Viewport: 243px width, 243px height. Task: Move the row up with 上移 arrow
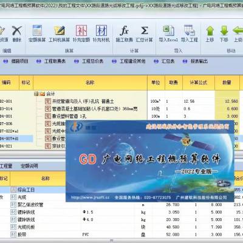click(210, 31)
